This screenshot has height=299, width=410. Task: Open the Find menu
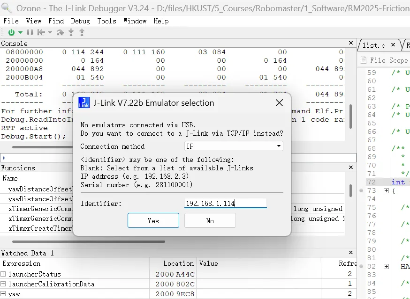pos(56,21)
